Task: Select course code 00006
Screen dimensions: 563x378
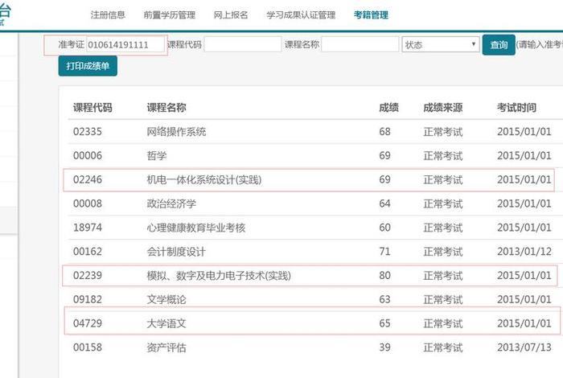Action: (x=87, y=155)
